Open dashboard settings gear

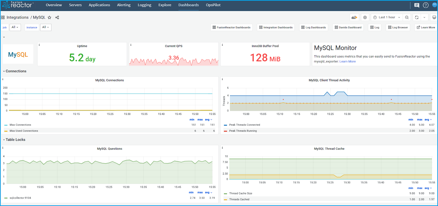point(365,17)
